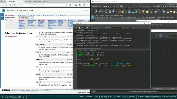This screenshot has width=177, height=99.
Task: Click Save Scene icon in Maya status line
Action: pyautogui.click(x=108, y=7)
